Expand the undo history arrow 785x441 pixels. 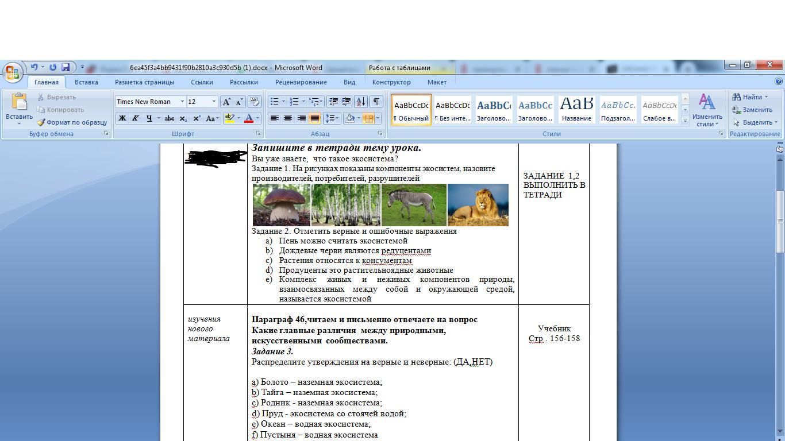43,67
